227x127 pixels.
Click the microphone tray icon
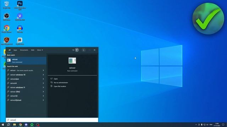point(202,125)
